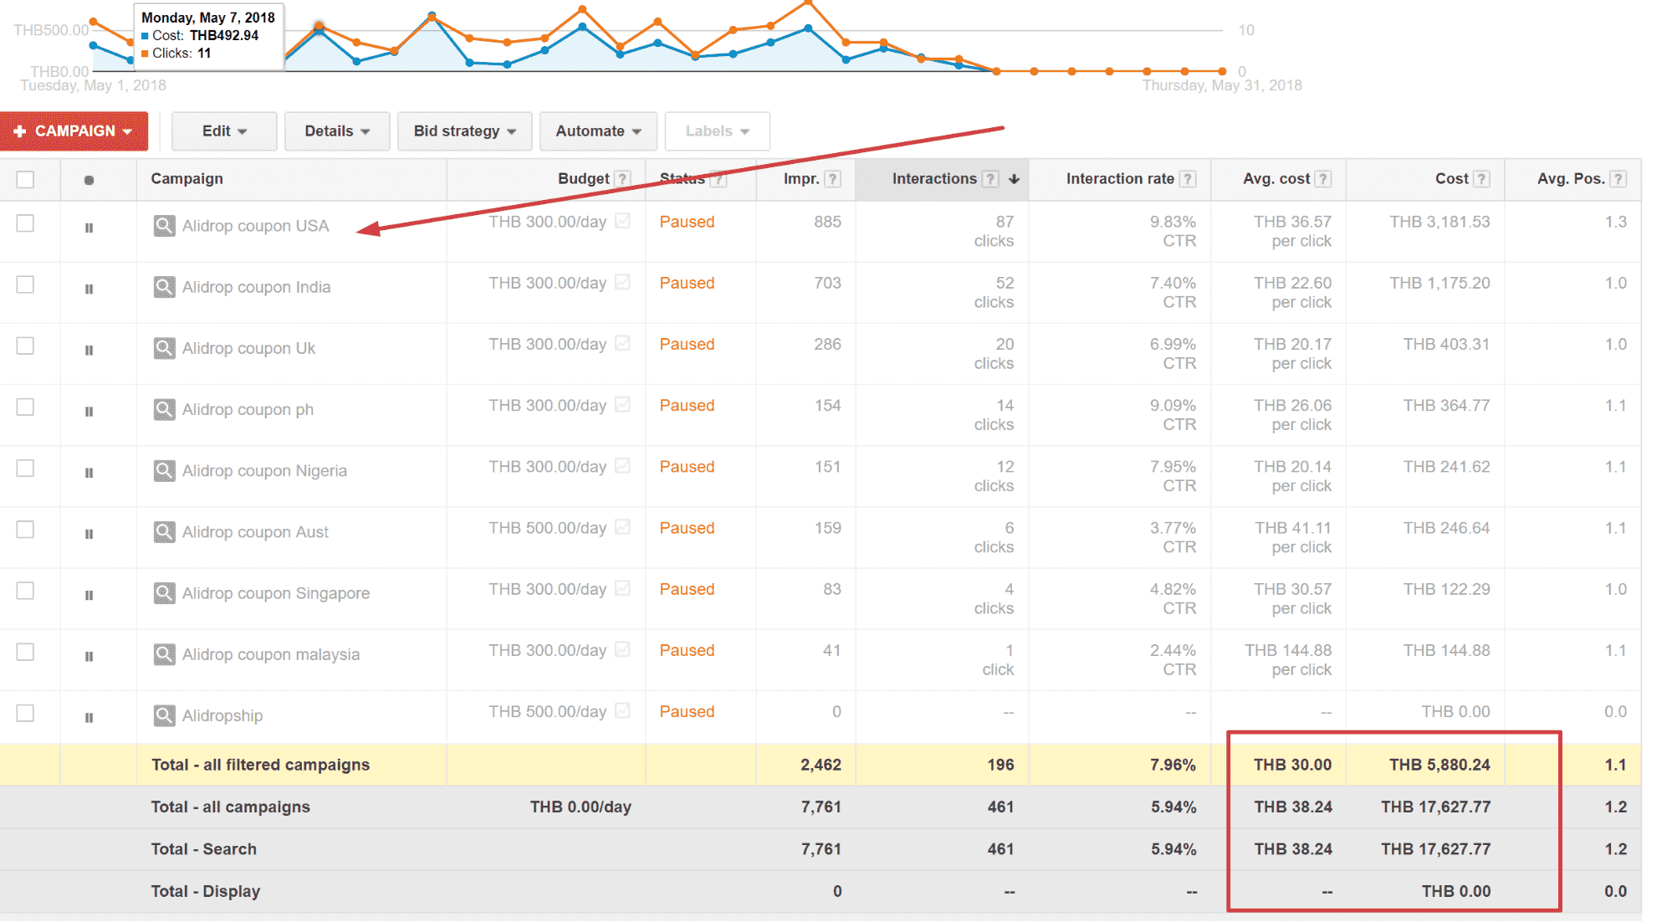Click the search icon beside Alidrop coupon Singapore
Viewport: 1672px width, 922px height.
[x=164, y=593]
